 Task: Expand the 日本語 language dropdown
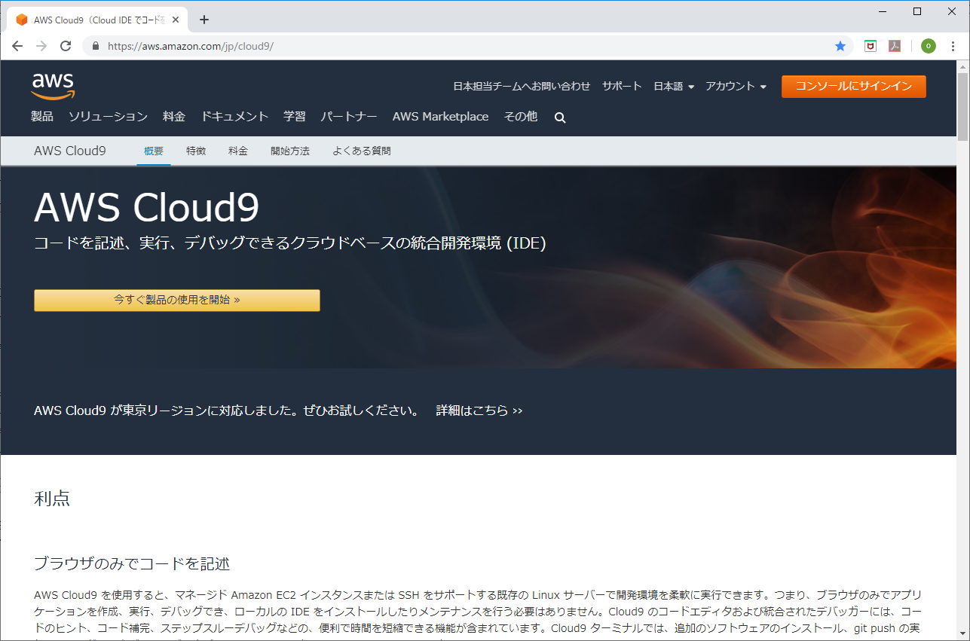point(674,87)
